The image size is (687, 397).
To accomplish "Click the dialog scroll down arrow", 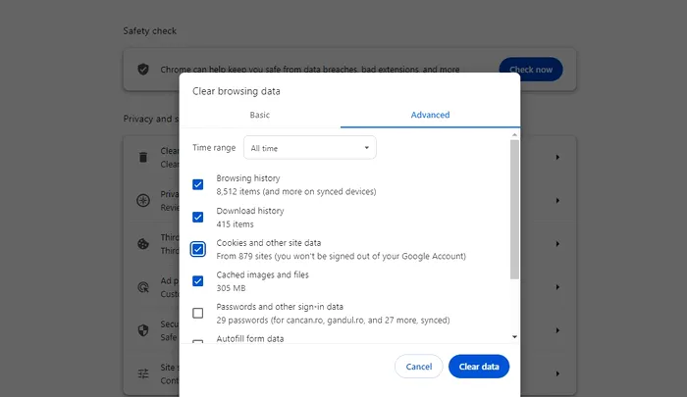I will click(515, 337).
